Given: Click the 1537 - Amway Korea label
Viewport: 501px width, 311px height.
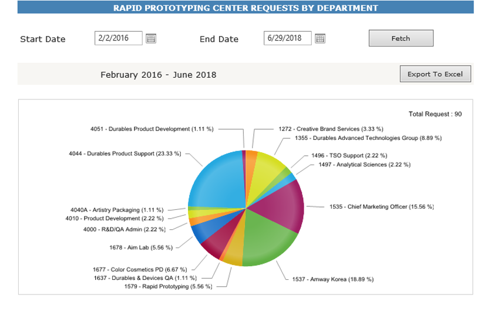Looking at the screenshot, I should click(332, 279).
